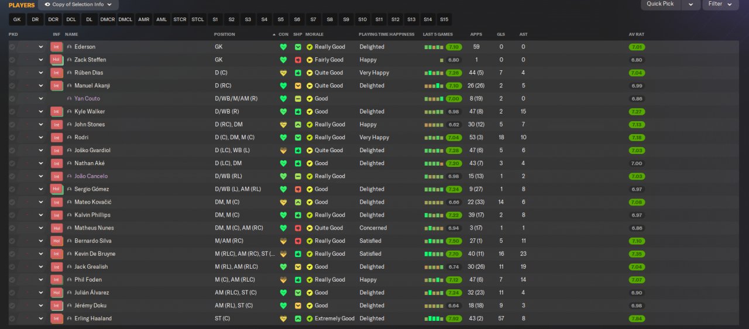Click Rúben Dias's morale arrow icon

tap(310, 73)
